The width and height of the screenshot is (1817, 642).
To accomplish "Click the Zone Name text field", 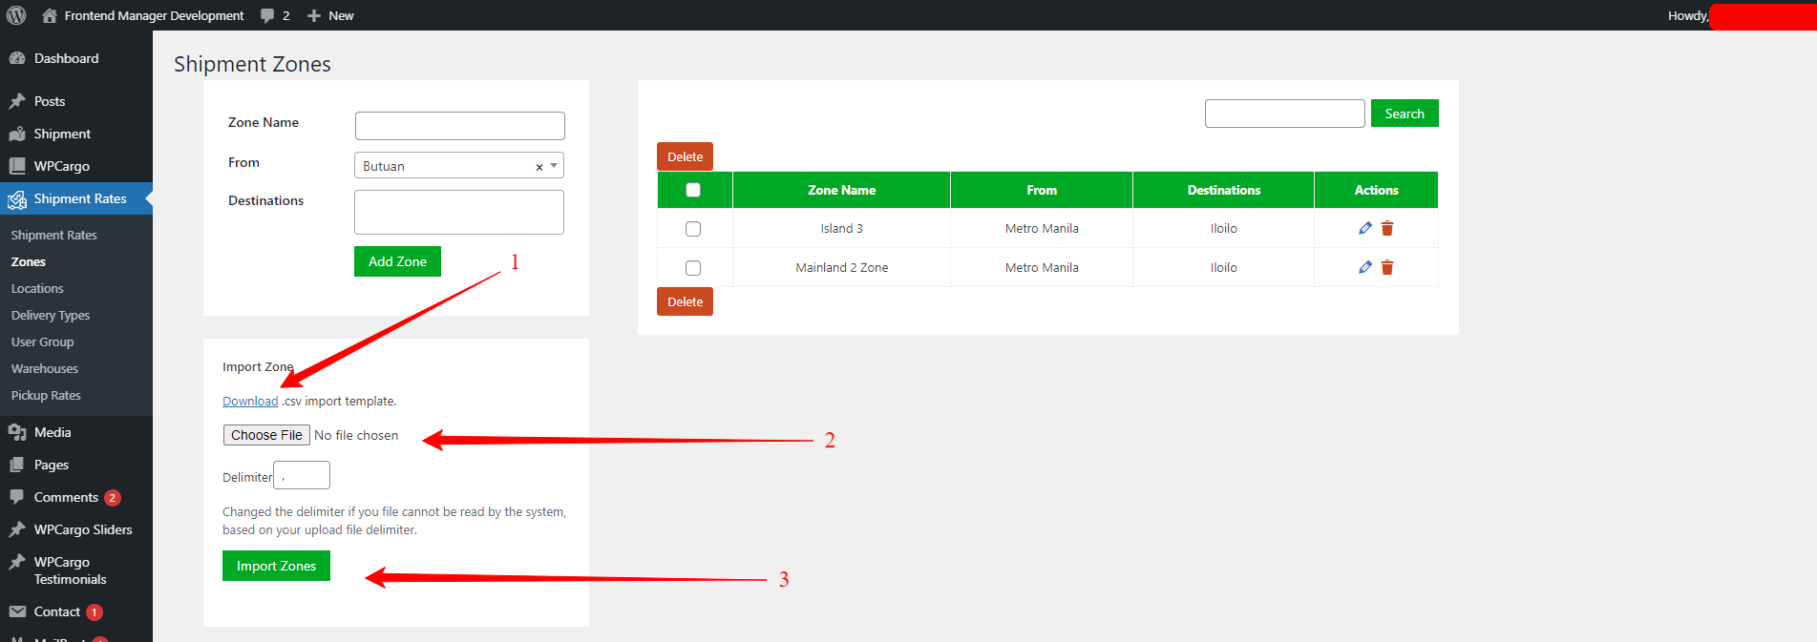I will click(459, 126).
